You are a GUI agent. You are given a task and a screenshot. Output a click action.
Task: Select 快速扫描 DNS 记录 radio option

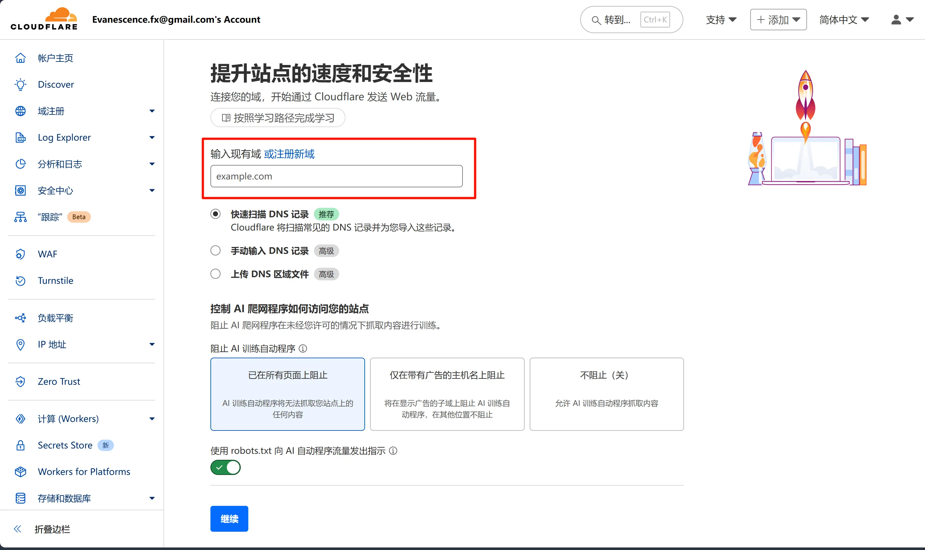coord(215,214)
